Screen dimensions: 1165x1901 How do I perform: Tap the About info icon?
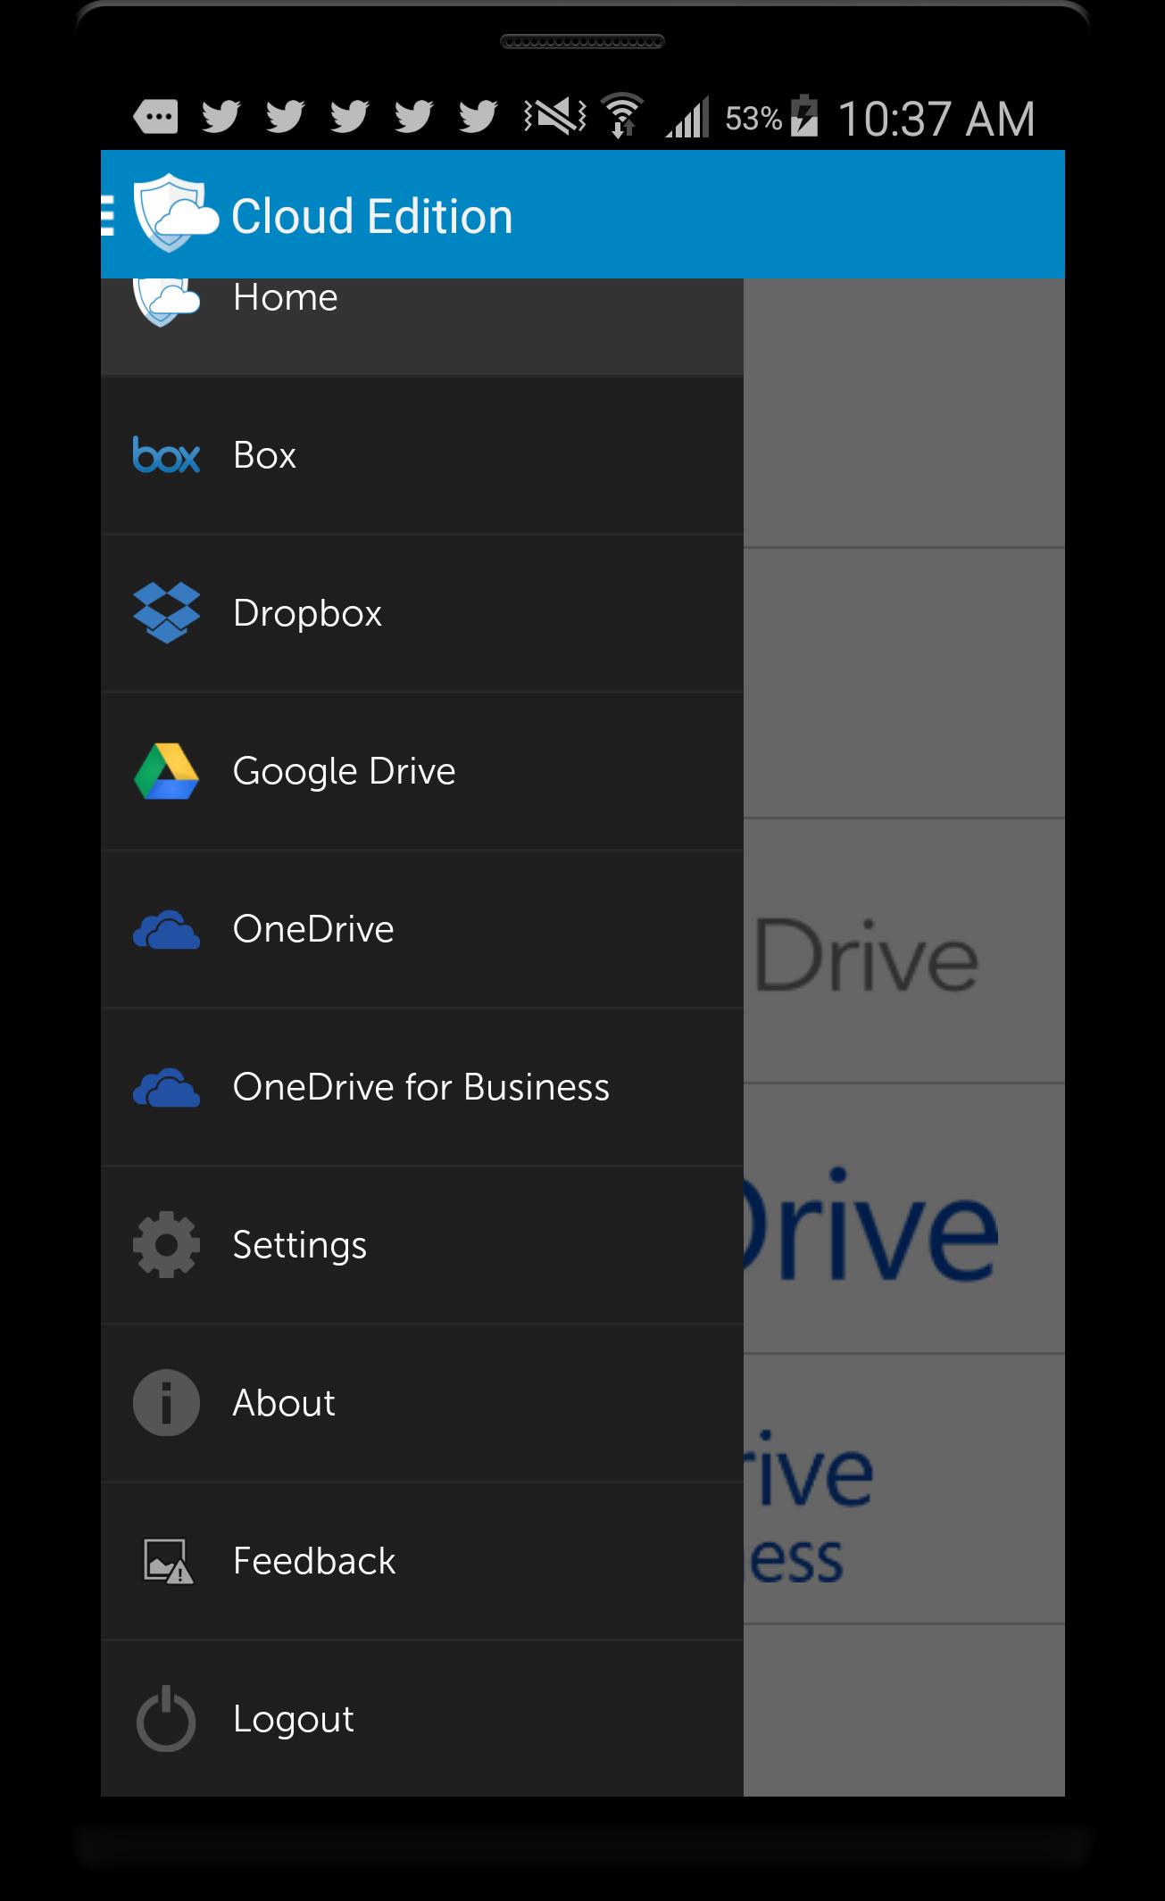point(166,1403)
